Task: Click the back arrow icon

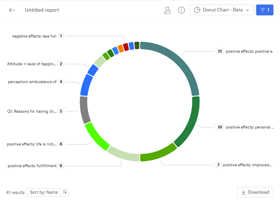Action: point(12,10)
